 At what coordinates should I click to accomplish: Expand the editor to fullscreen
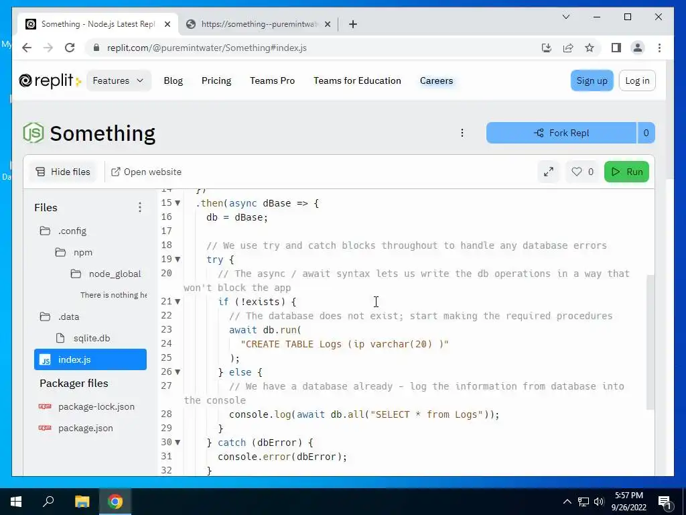pyautogui.click(x=548, y=172)
